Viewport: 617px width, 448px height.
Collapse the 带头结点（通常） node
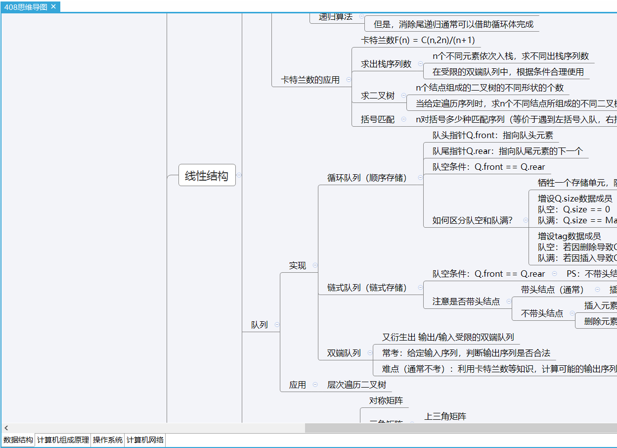pos(597,290)
